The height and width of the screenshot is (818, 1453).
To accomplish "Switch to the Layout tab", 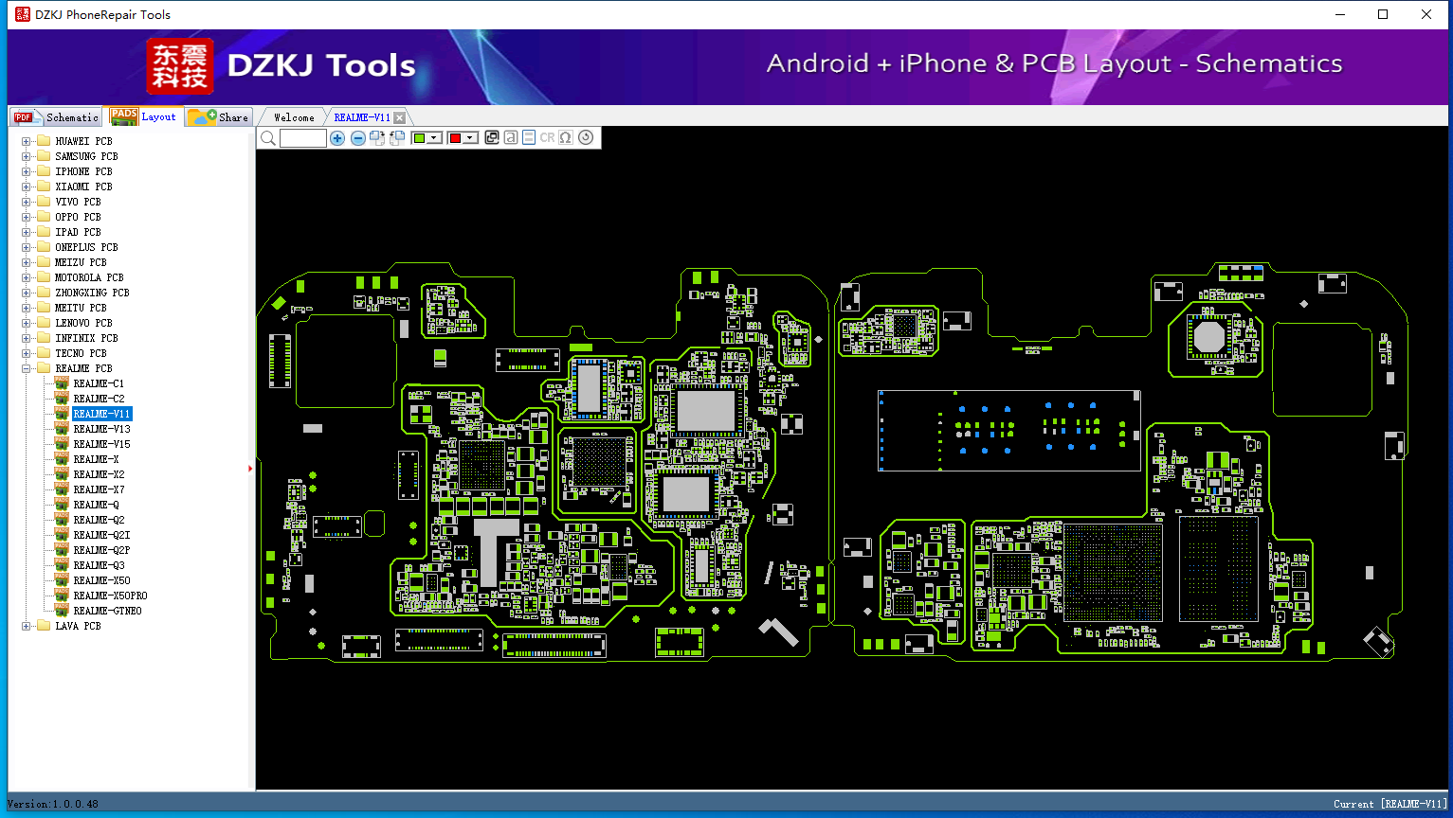I will [143, 116].
